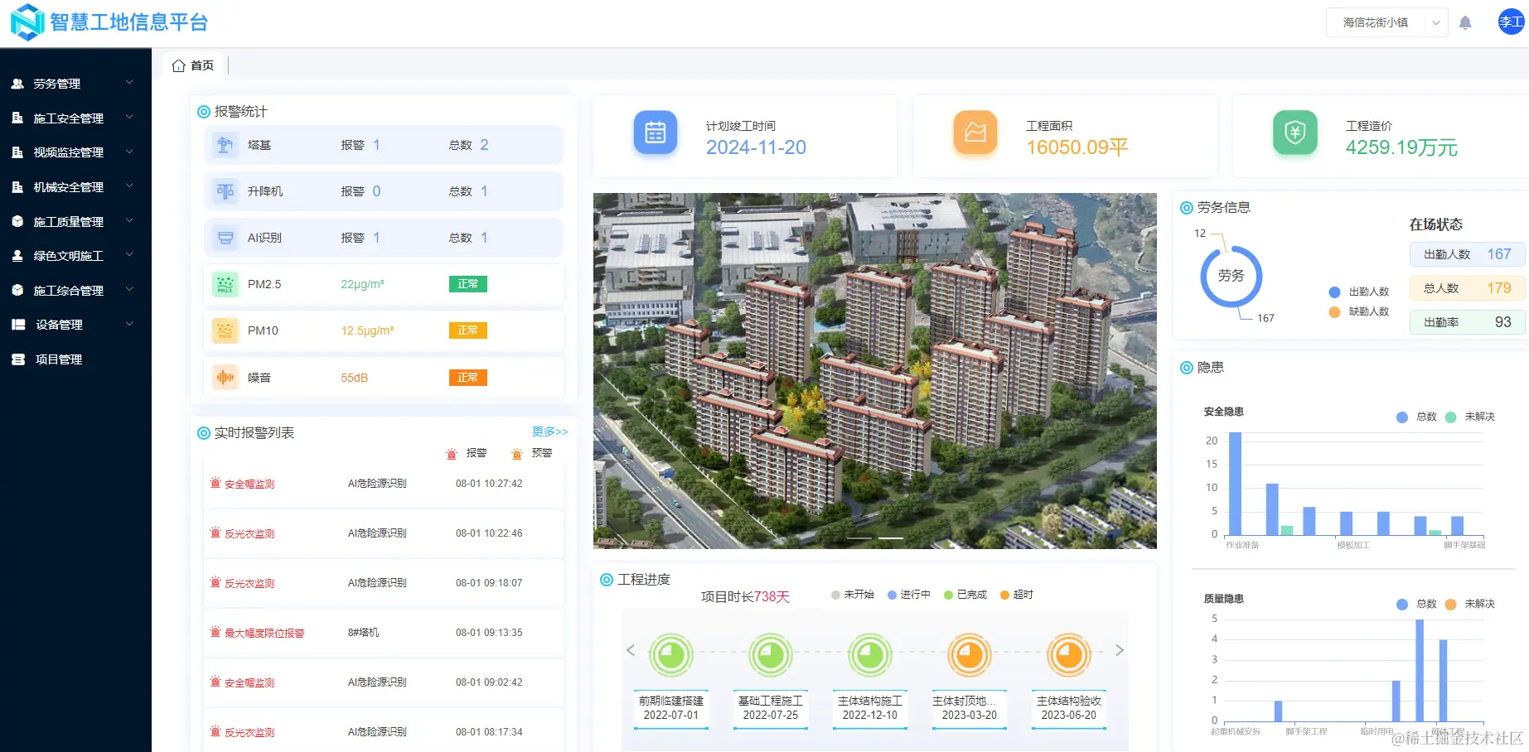
Task: Open the notification bell
Action: [x=1465, y=23]
